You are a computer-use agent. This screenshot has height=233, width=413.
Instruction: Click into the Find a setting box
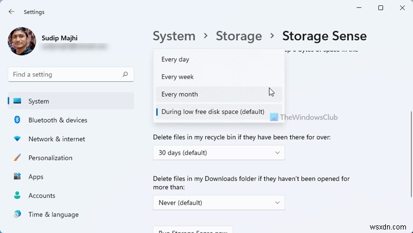click(x=71, y=74)
